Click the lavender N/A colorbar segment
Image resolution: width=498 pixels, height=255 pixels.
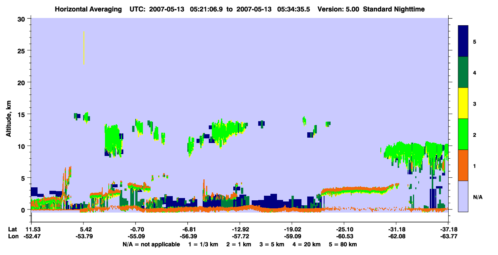463,196
